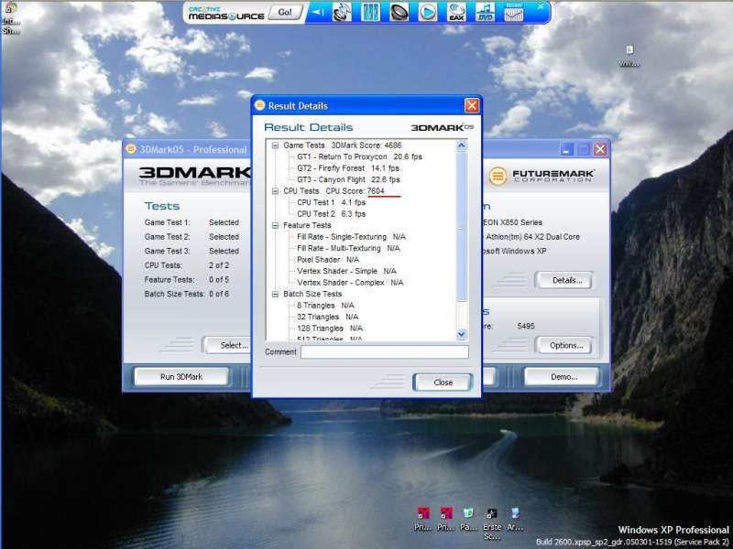This screenshot has width=733, height=549.
Task: Select Fill Rate - Multi-Texturing row
Action: (348, 248)
